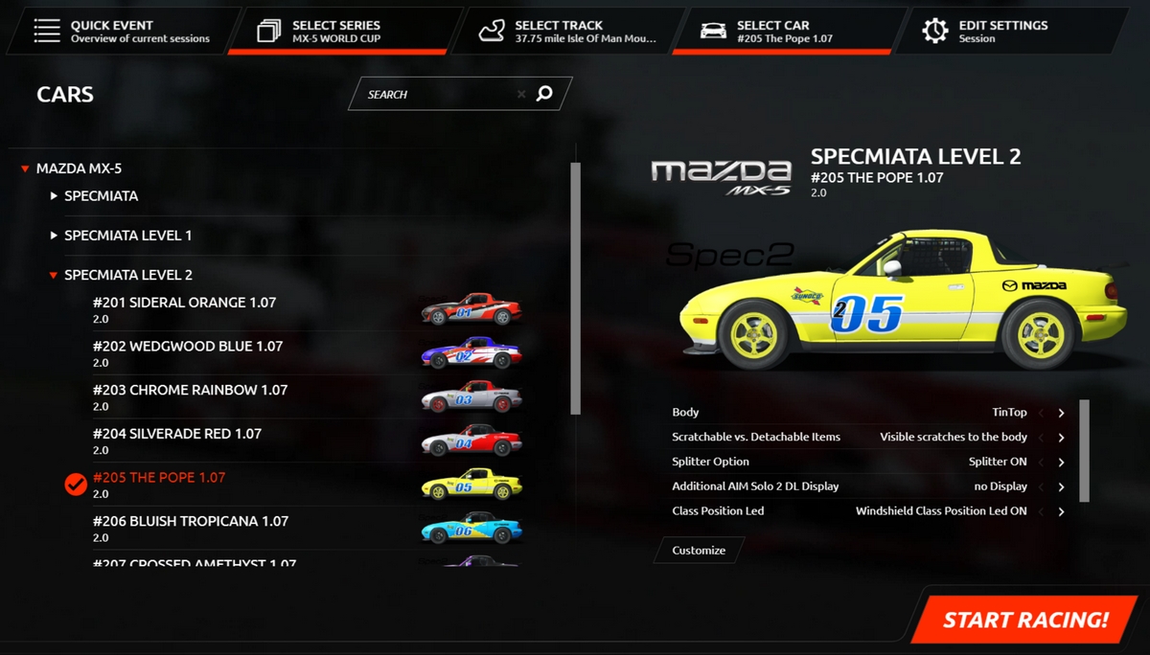This screenshot has width=1150, height=655.
Task: Next Scratchable vs. Detachable Items option
Action: click(x=1062, y=438)
